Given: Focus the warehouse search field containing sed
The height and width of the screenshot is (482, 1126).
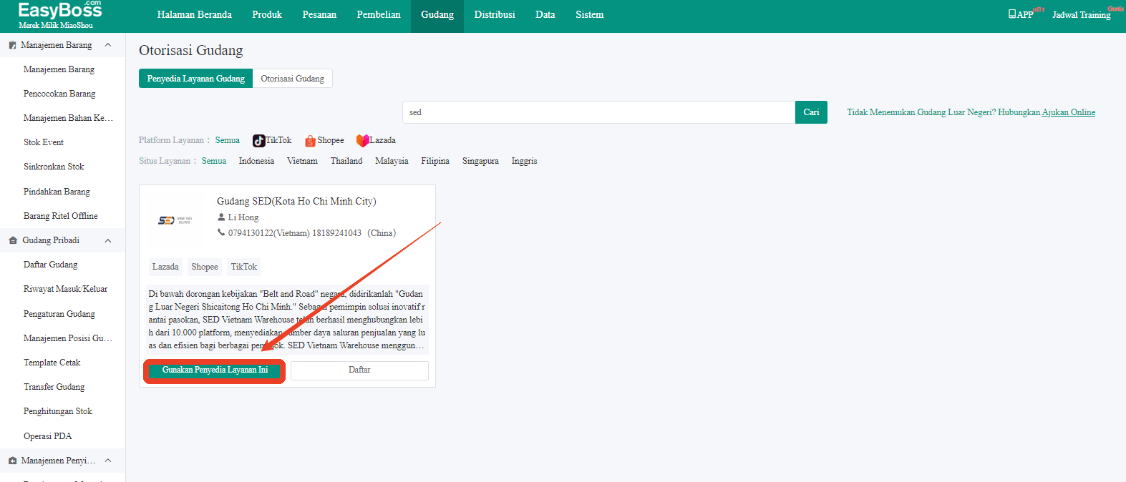Looking at the screenshot, I should 598,112.
